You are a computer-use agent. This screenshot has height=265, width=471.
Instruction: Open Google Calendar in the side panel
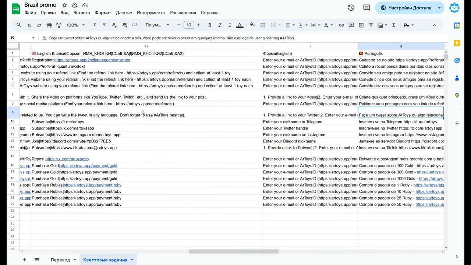pyautogui.click(x=457, y=25)
